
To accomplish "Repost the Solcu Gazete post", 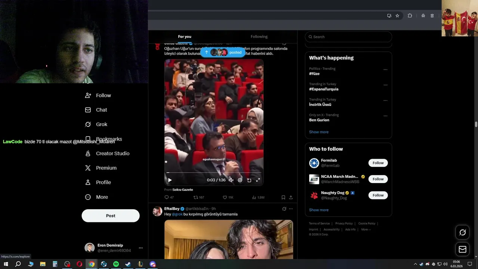I will [x=199, y=197].
